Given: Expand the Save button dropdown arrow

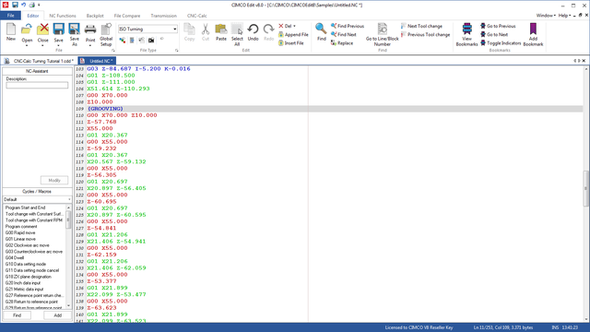Looking at the screenshot, I should click(59, 45).
